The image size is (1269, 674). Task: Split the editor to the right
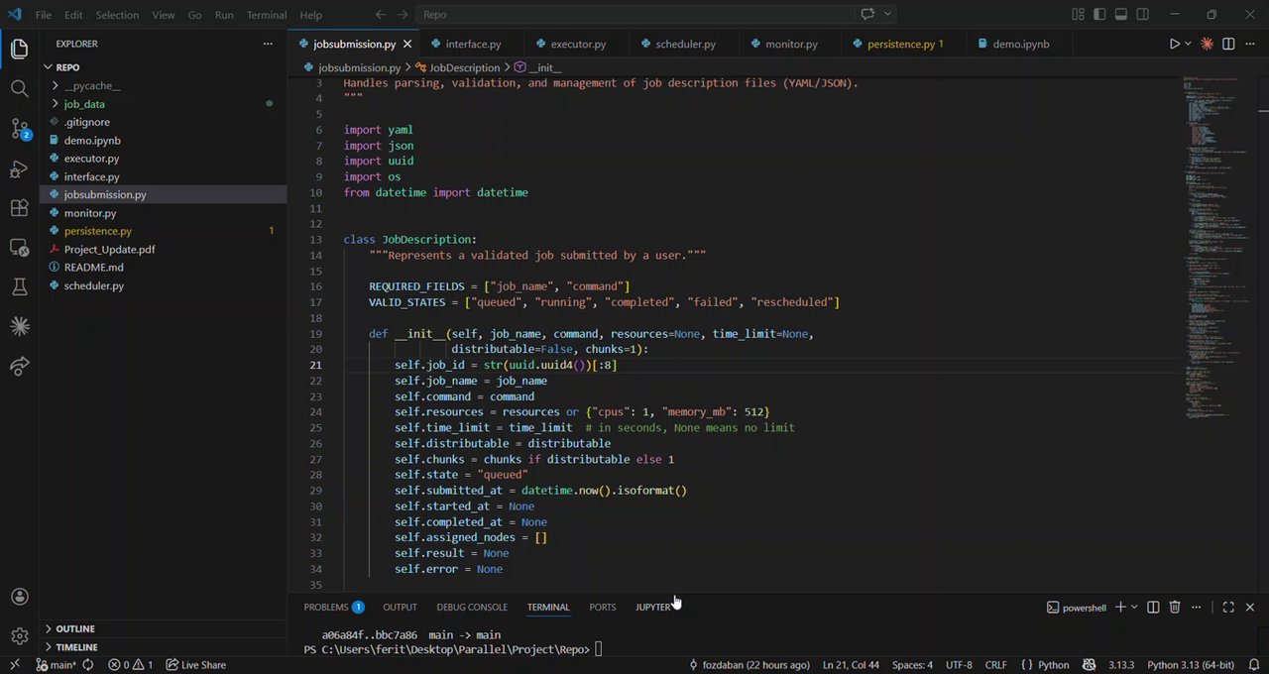pyautogui.click(x=1228, y=44)
